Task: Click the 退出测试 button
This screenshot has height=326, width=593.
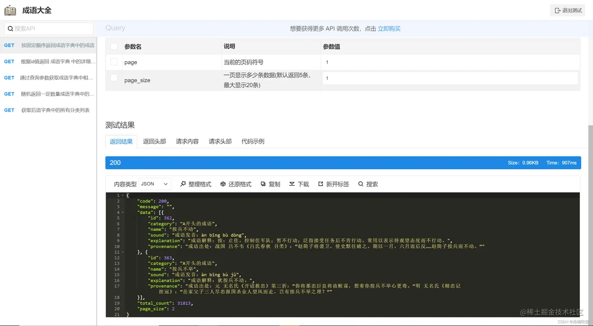Action: [x=568, y=11]
